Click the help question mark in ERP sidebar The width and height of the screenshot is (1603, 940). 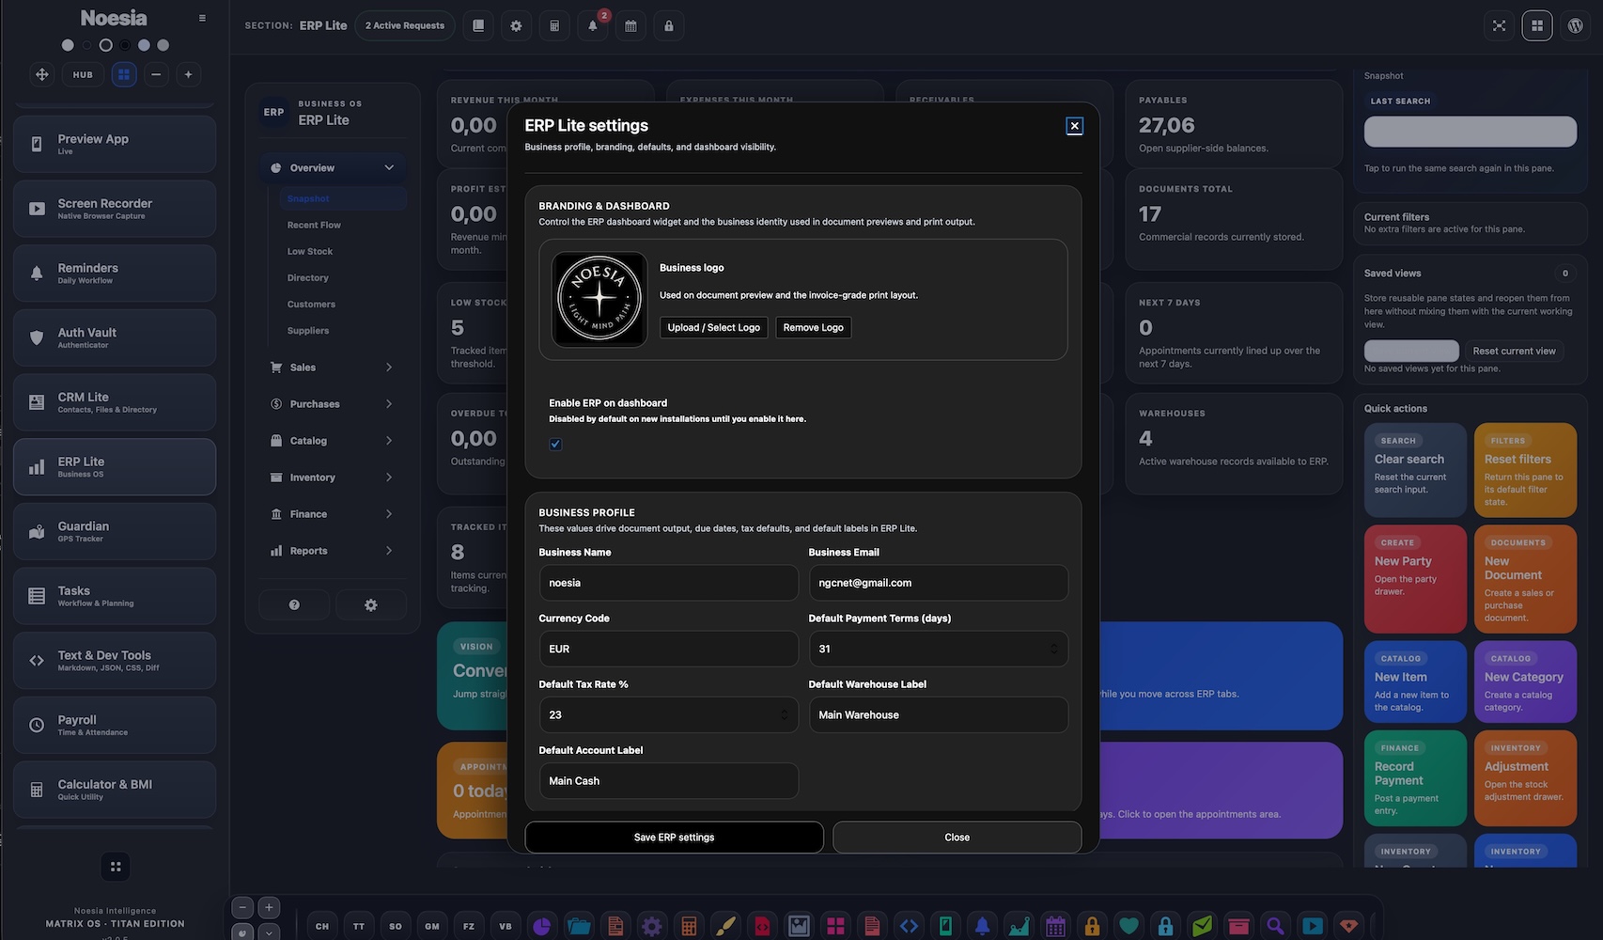294,605
